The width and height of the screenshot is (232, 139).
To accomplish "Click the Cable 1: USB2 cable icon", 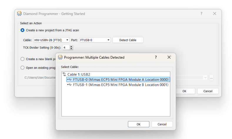I will [64, 74].
